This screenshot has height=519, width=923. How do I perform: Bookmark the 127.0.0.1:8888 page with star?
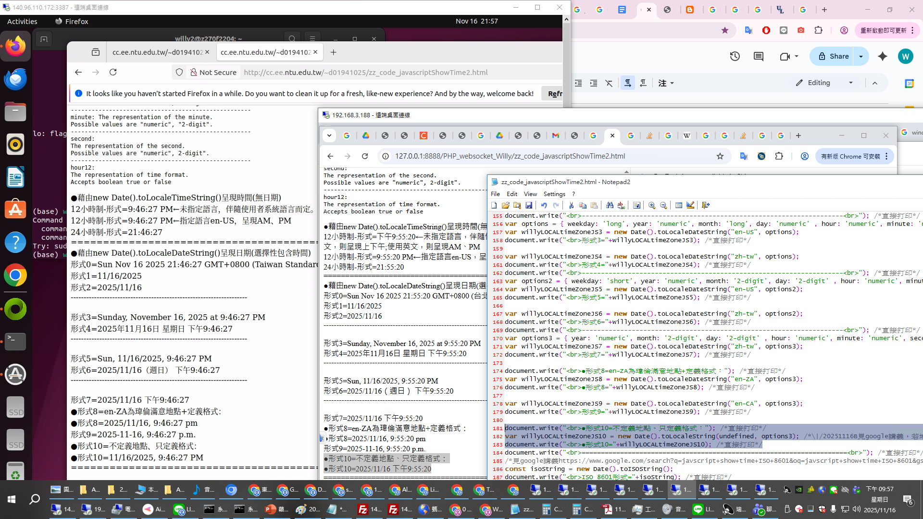pos(720,156)
